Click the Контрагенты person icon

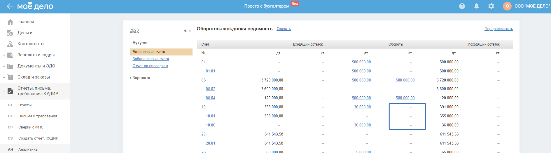click(x=10, y=44)
